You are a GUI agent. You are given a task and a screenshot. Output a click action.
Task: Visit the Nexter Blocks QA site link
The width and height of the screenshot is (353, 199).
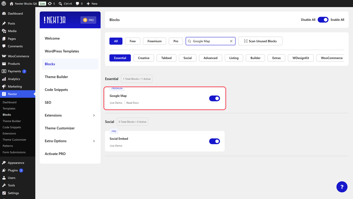point(23,4)
